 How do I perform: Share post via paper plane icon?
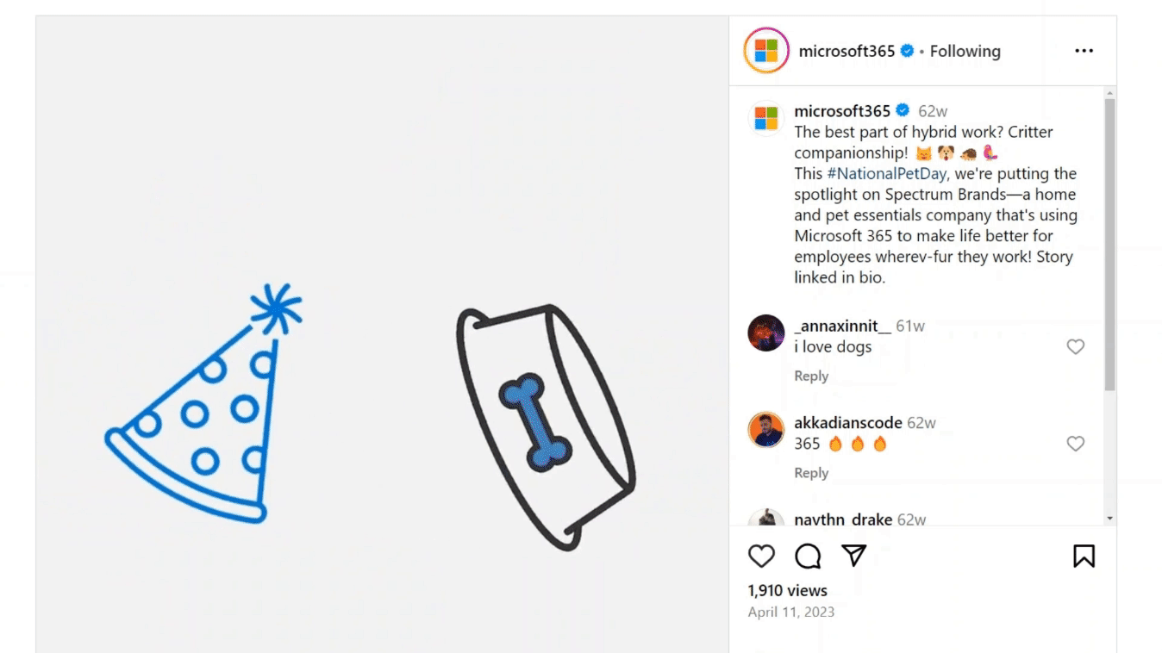pos(853,556)
